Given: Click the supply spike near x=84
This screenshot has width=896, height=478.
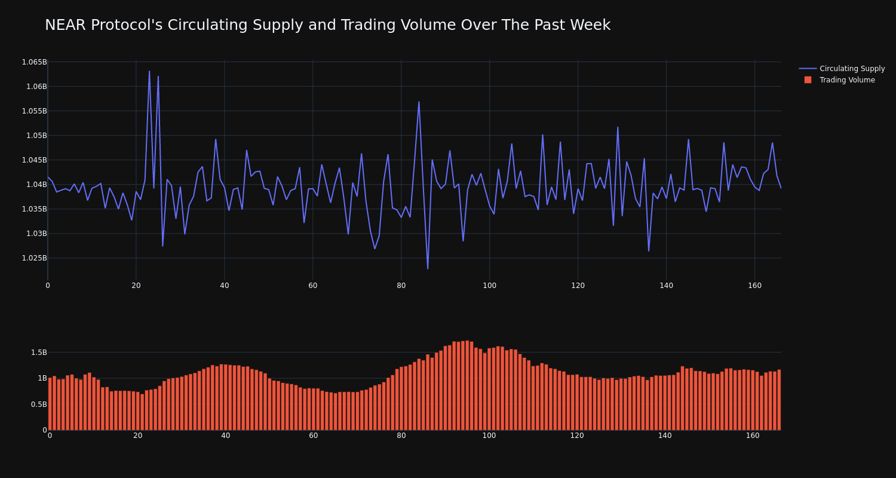Looking at the screenshot, I should pos(419,102).
